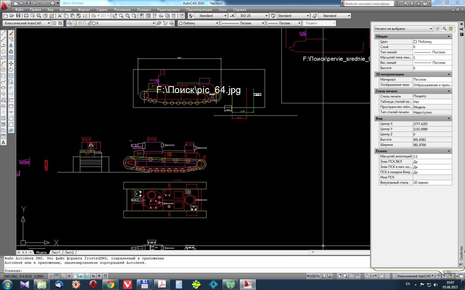Click the keyword search field
This screenshot has height=290, width=465.
[368, 3]
